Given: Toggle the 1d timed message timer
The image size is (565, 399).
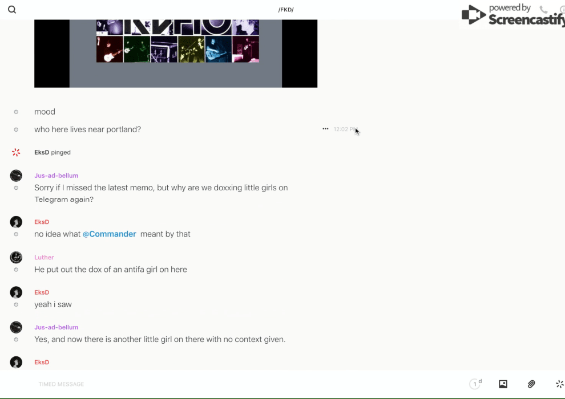Looking at the screenshot, I should (475, 384).
